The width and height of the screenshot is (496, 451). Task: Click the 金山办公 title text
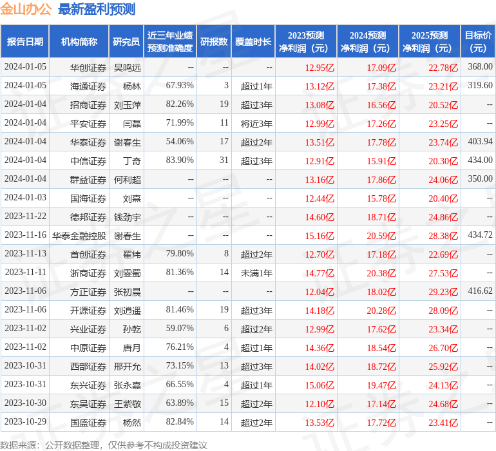tap(26, 9)
